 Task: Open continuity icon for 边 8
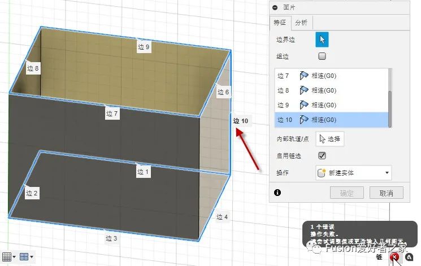[x=303, y=90]
